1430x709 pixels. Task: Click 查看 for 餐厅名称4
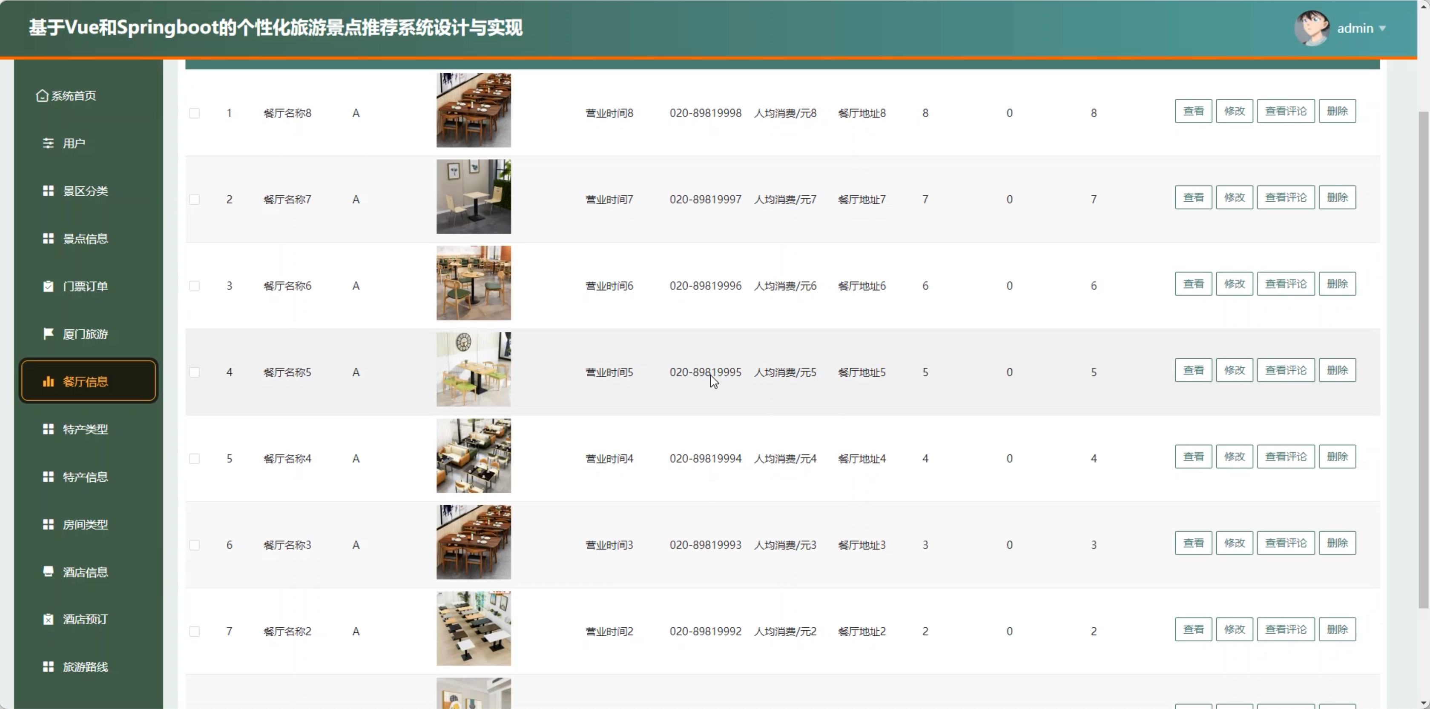[1194, 457]
